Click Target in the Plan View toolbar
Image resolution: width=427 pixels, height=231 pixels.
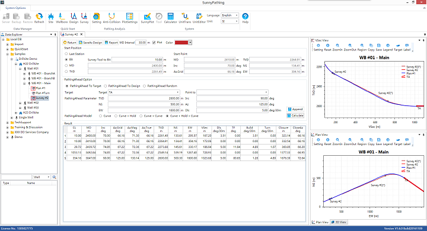click(x=398, y=142)
